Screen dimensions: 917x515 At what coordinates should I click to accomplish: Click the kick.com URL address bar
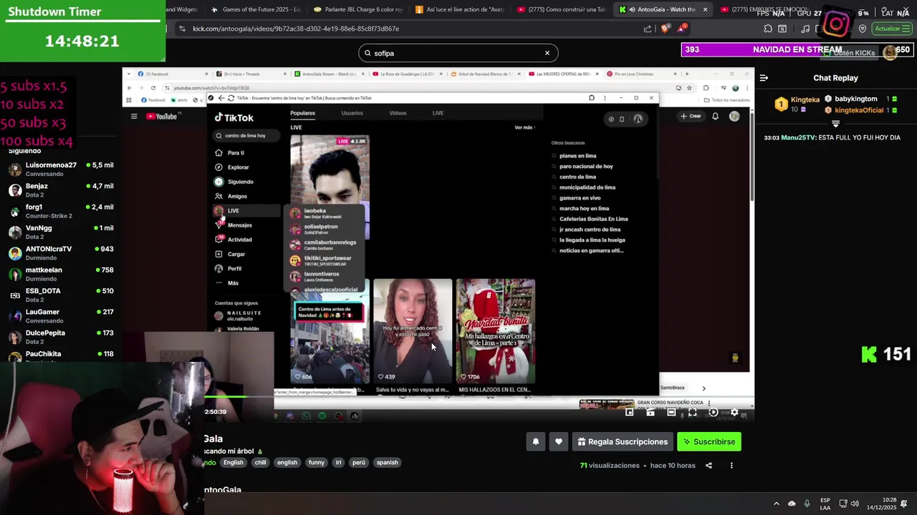(x=408, y=29)
